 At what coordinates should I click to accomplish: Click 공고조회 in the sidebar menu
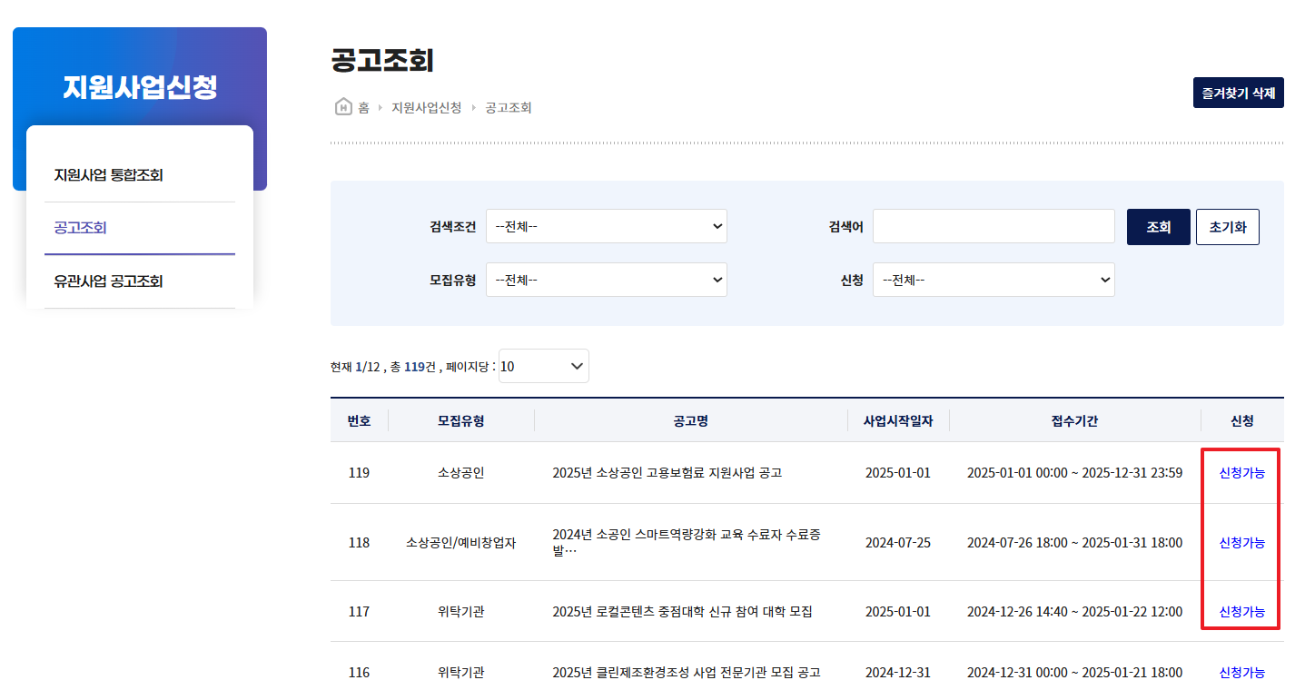pos(79,228)
